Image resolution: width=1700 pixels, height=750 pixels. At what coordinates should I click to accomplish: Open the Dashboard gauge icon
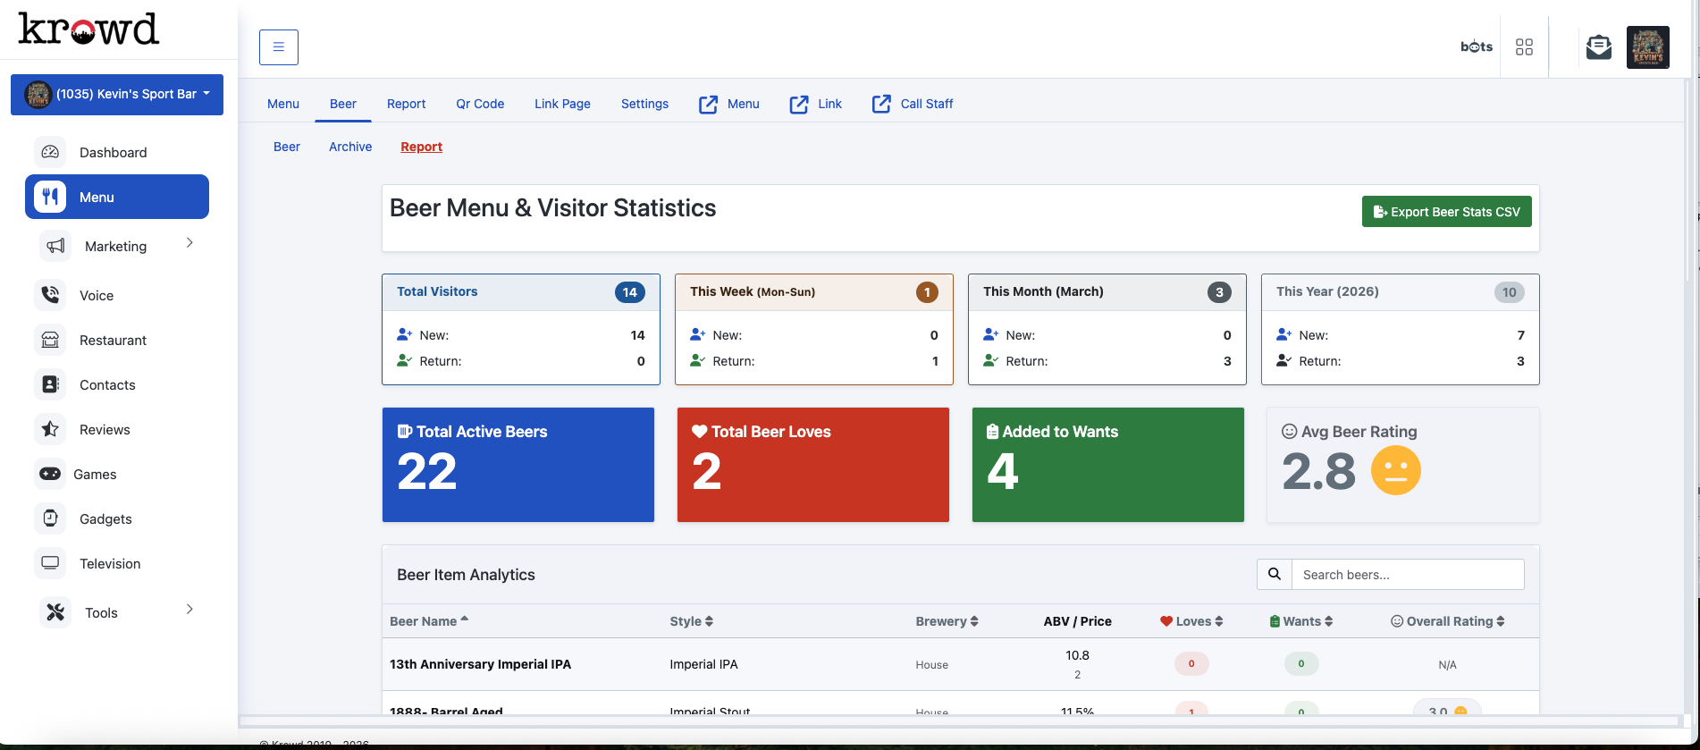51,152
